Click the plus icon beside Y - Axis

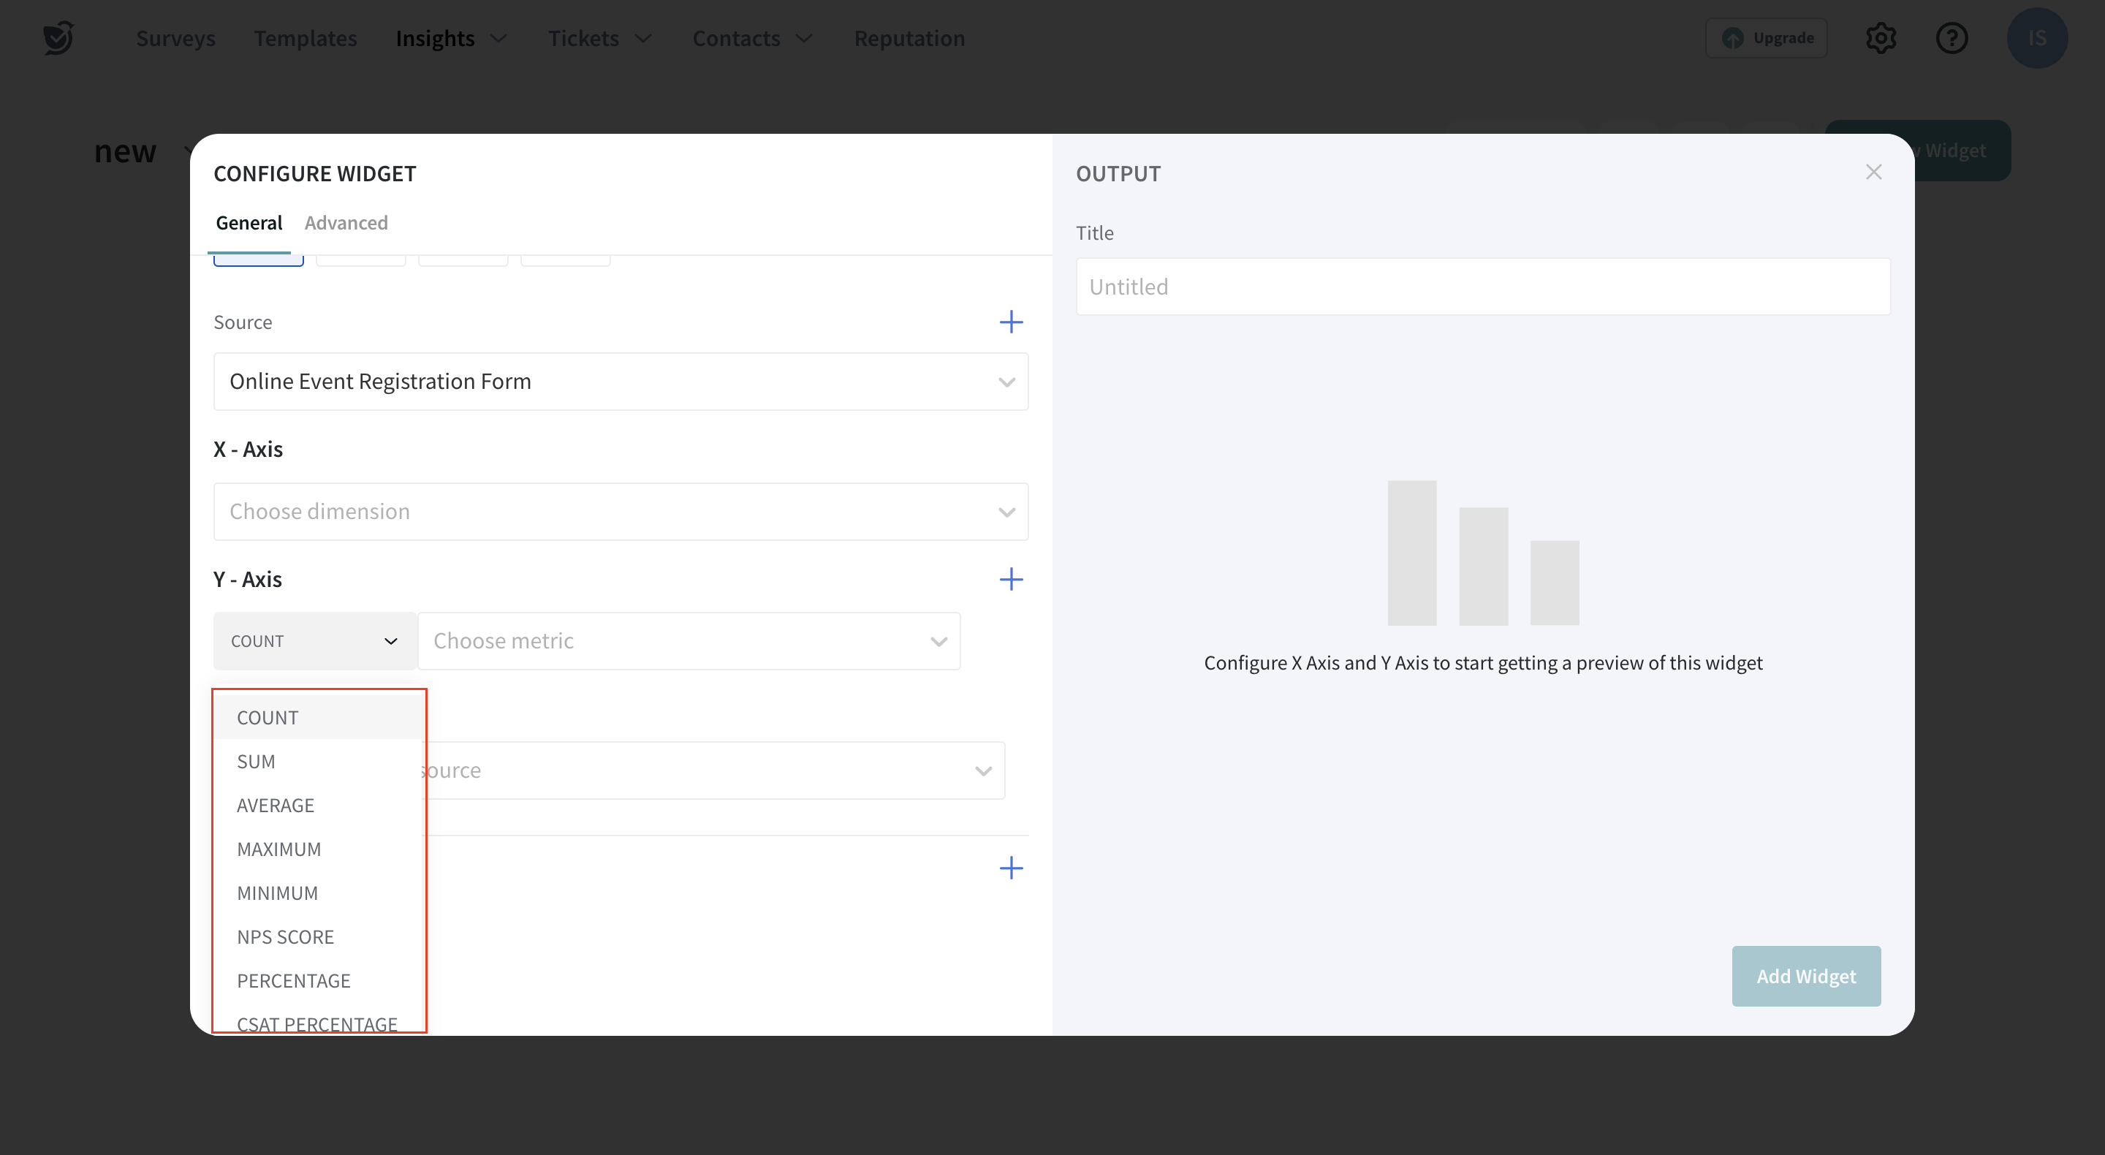point(1011,579)
